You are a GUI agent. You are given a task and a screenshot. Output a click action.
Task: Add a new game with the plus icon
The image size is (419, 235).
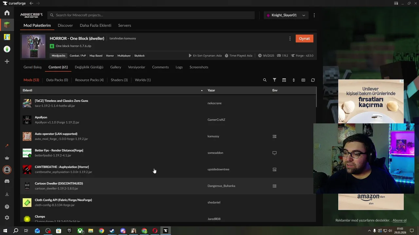tap(7, 61)
